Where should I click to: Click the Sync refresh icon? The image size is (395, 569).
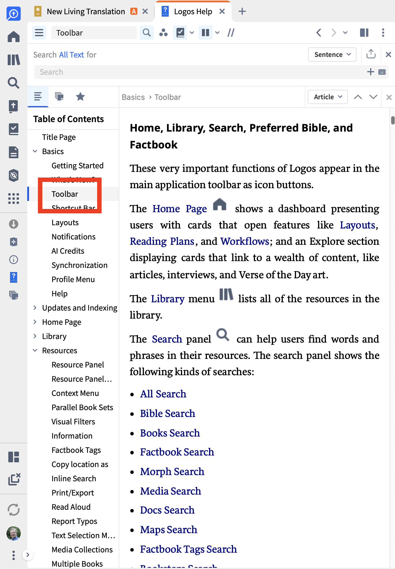[14, 510]
